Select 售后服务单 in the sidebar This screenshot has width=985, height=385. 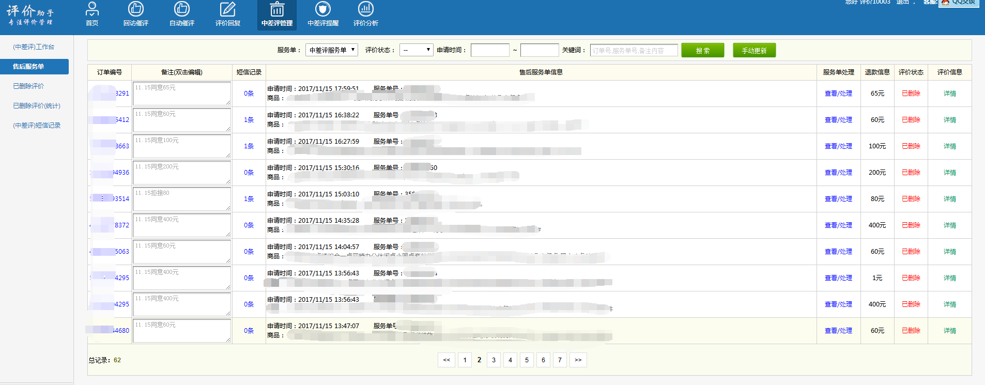click(34, 66)
